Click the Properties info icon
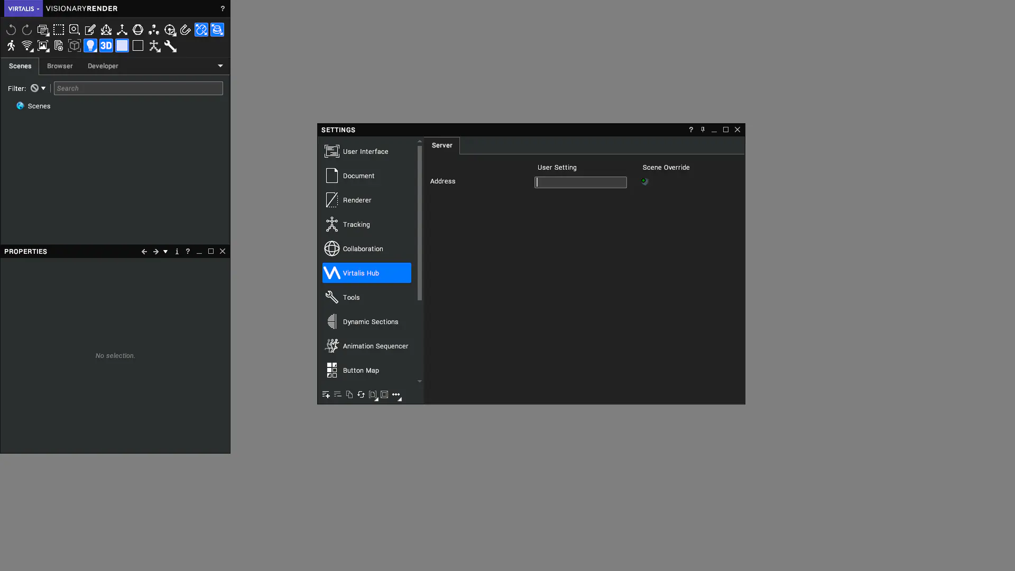Screen dimensions: 1015x571 177,252
